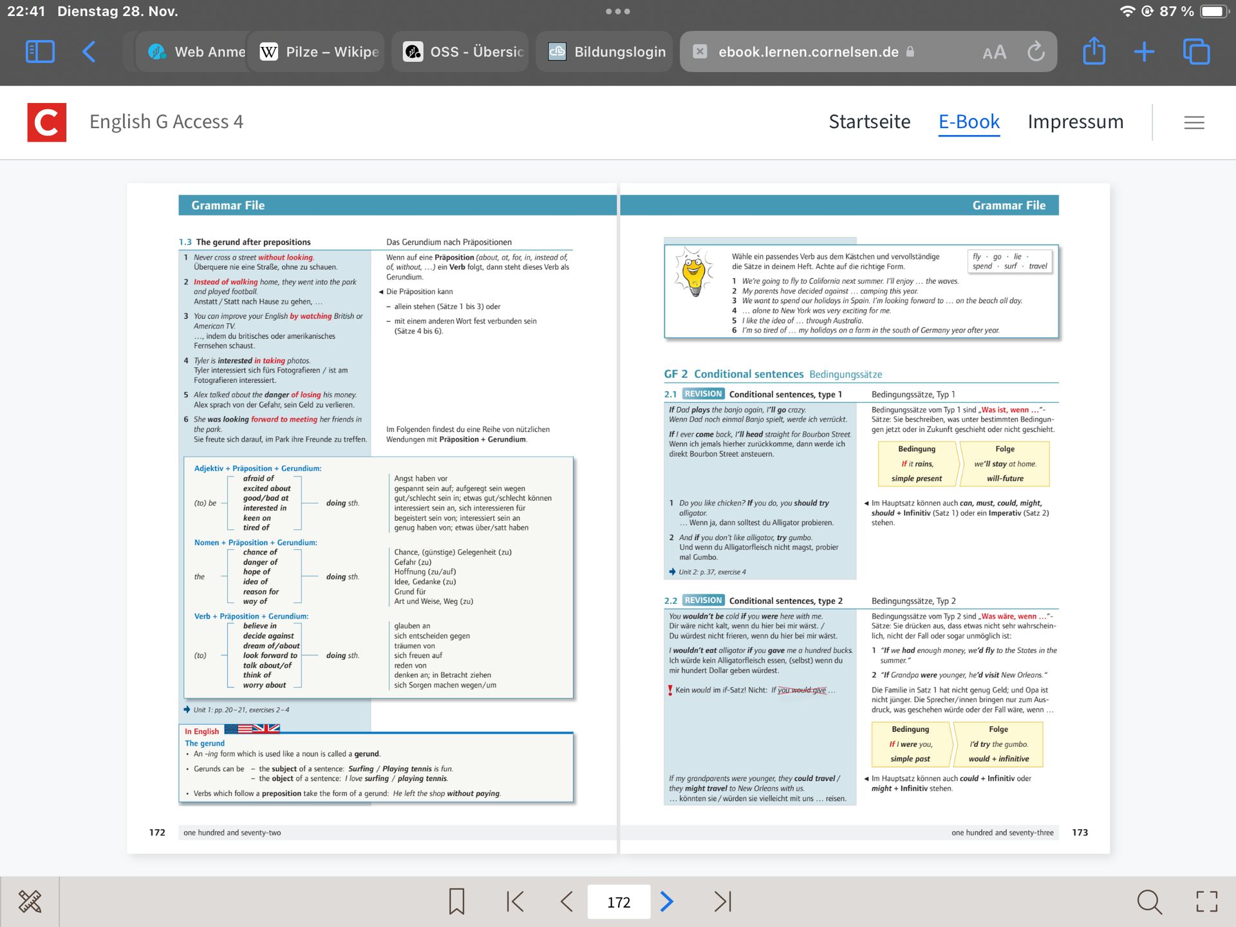Open the Share sheet icon
Viewport: 1236px width, 927px height.
pos(1094,51)
